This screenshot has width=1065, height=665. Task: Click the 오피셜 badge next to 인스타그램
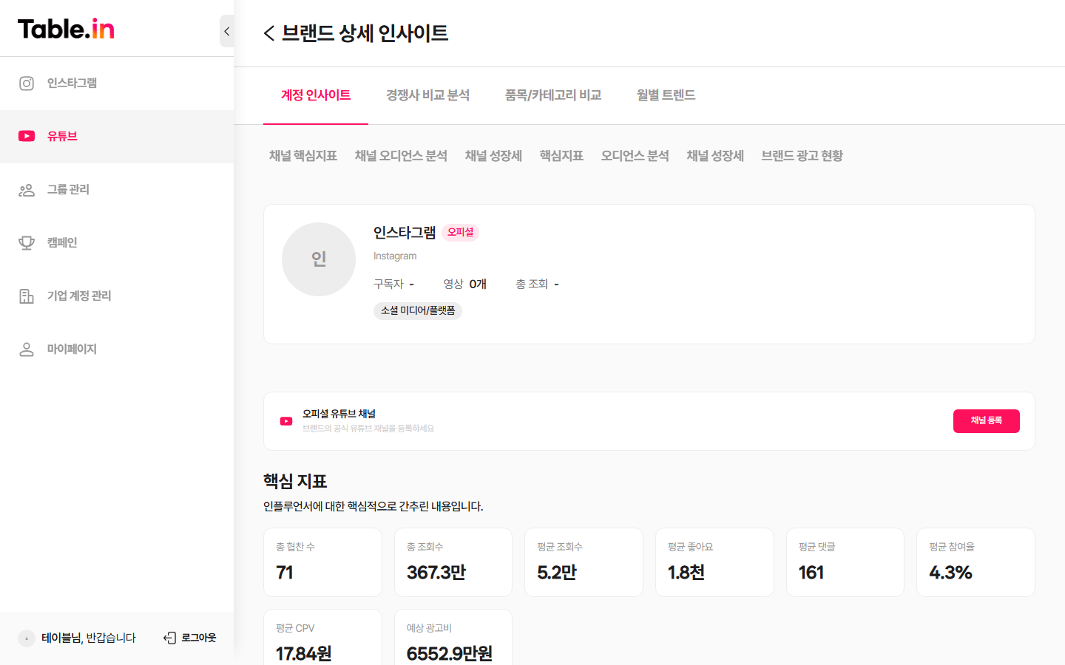460,232
